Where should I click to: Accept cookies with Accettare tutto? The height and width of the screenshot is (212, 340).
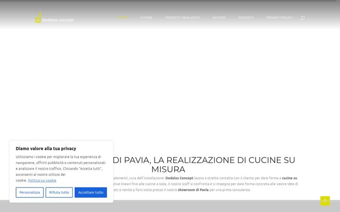(91, 192)
